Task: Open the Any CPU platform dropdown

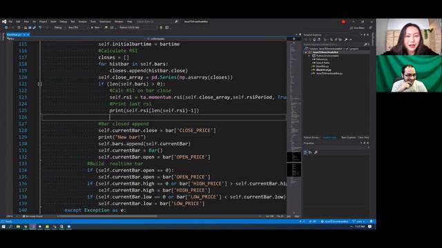Action: tap(77, 28)
